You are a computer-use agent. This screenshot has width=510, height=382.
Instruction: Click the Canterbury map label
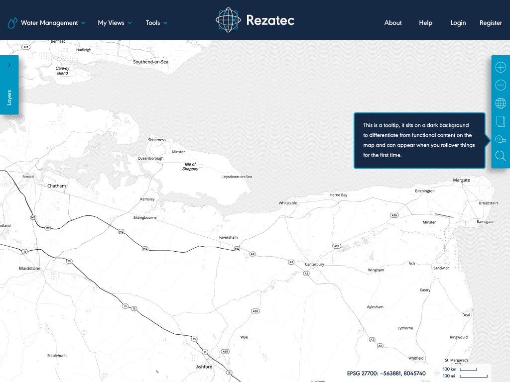(314, 264)
